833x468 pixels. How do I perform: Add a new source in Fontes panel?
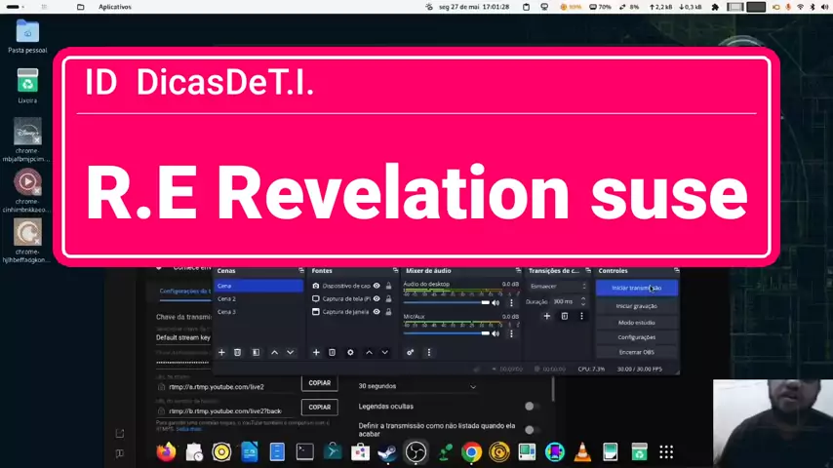(316, 352)
